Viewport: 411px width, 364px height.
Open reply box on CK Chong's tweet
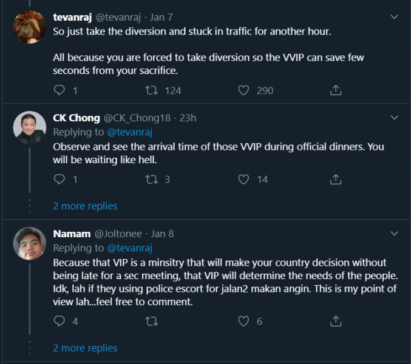pyautogui.click(x=59, y=180)
